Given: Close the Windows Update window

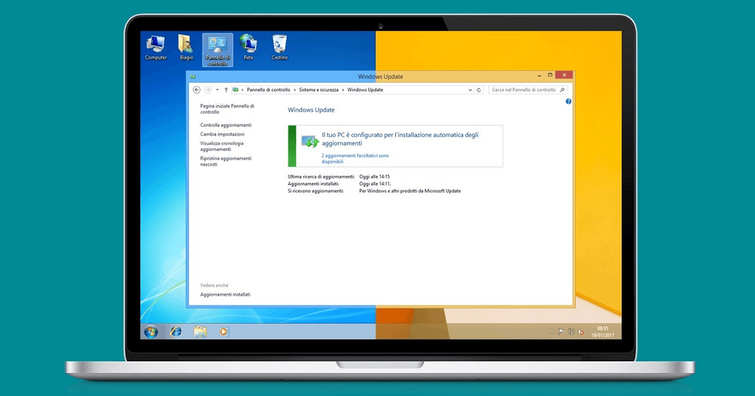Looking at the screenshot, I should 564,75.
